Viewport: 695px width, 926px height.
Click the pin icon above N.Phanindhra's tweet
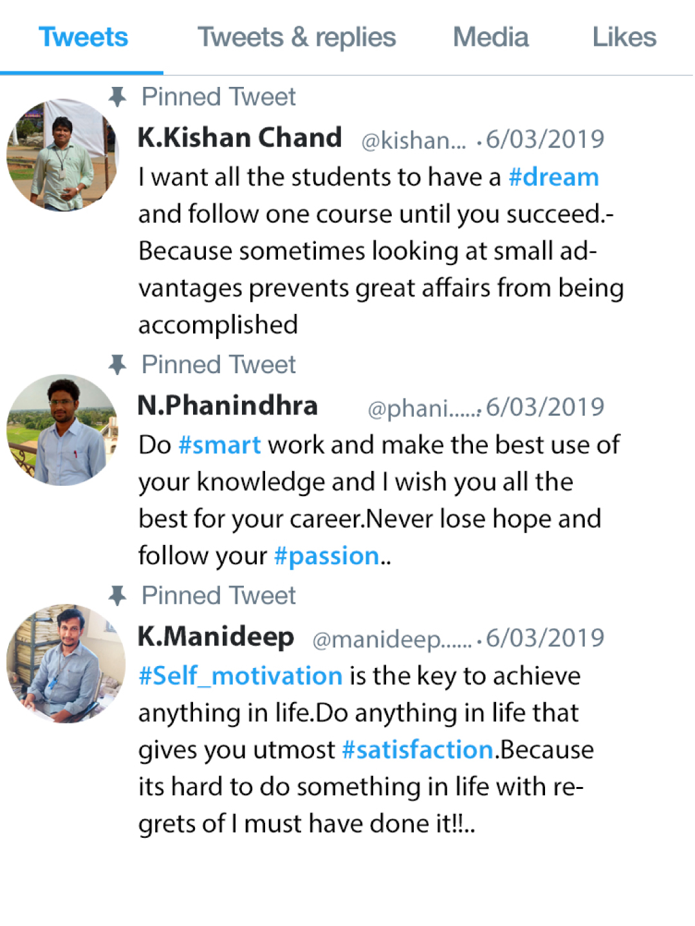point(117,365)
